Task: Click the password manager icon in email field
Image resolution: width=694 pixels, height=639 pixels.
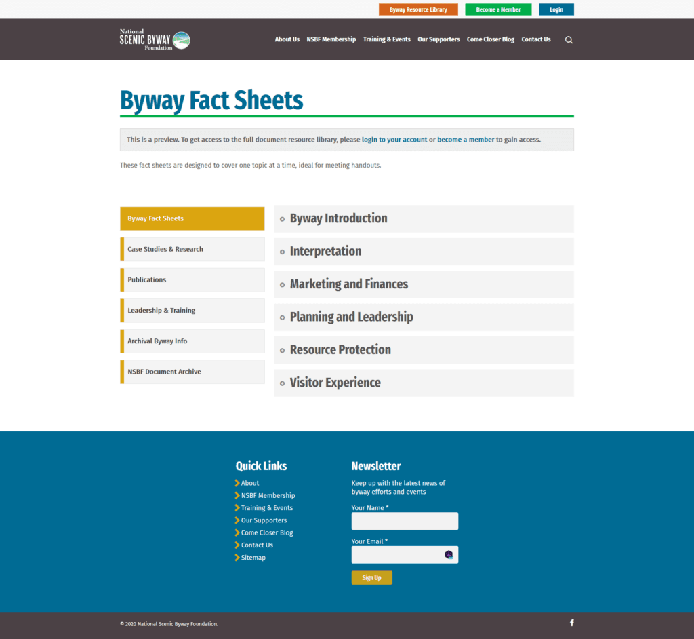Action: [449, 555]
